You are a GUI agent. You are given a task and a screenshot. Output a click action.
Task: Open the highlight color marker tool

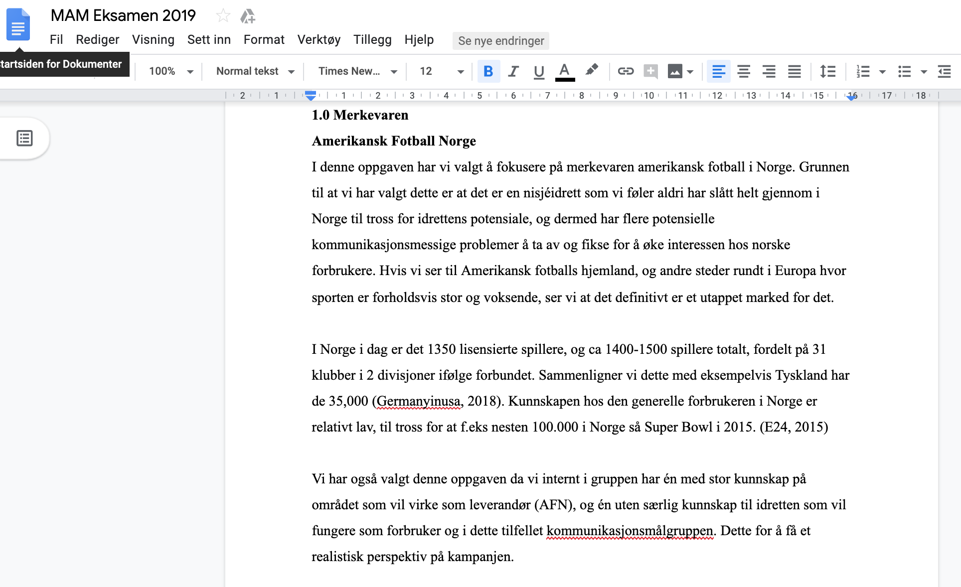click(x=592, y=70)
